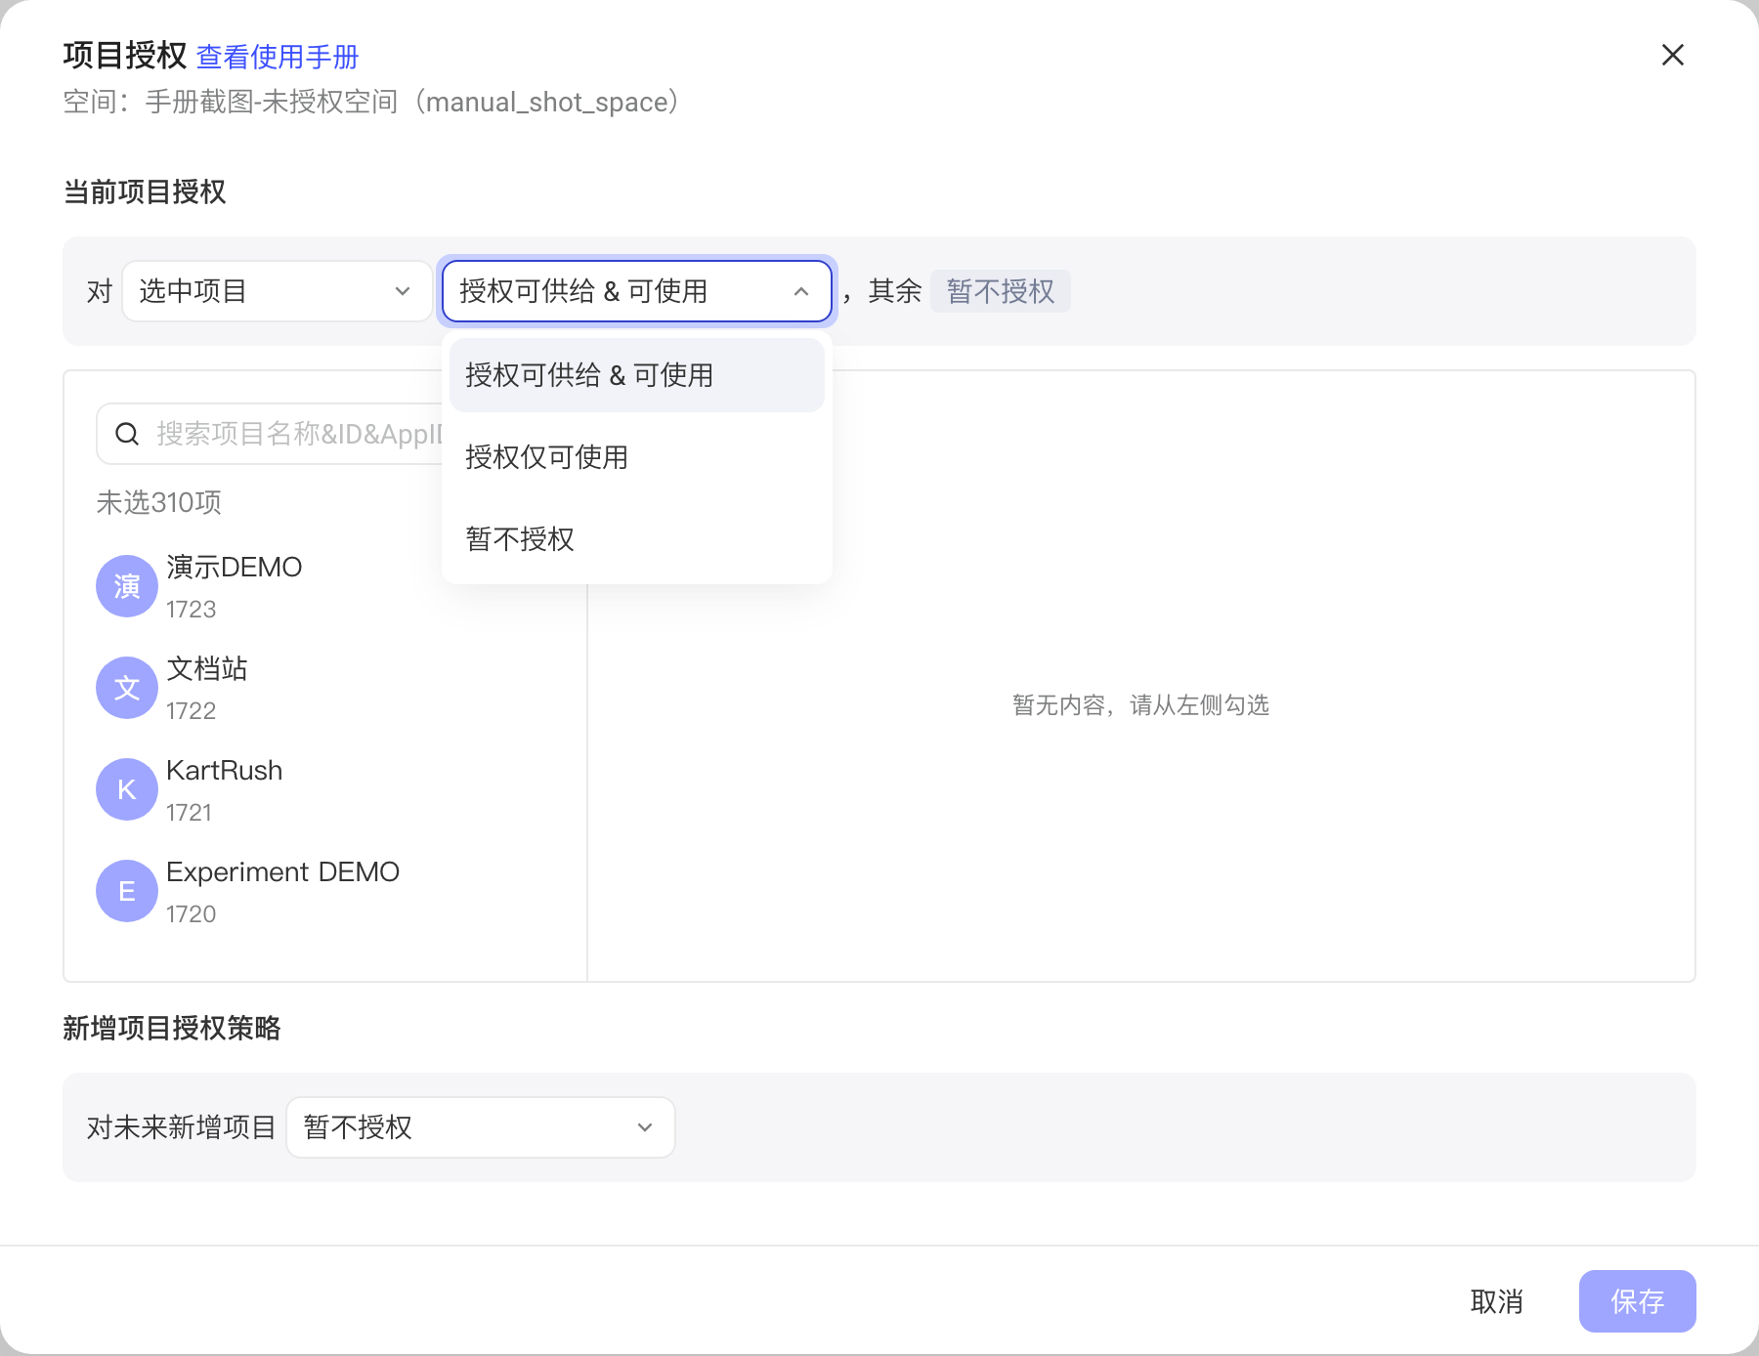Click the 空间 manual_shot_space subtitle
The image size is (1759, 1356).
[x=371, y=102]
